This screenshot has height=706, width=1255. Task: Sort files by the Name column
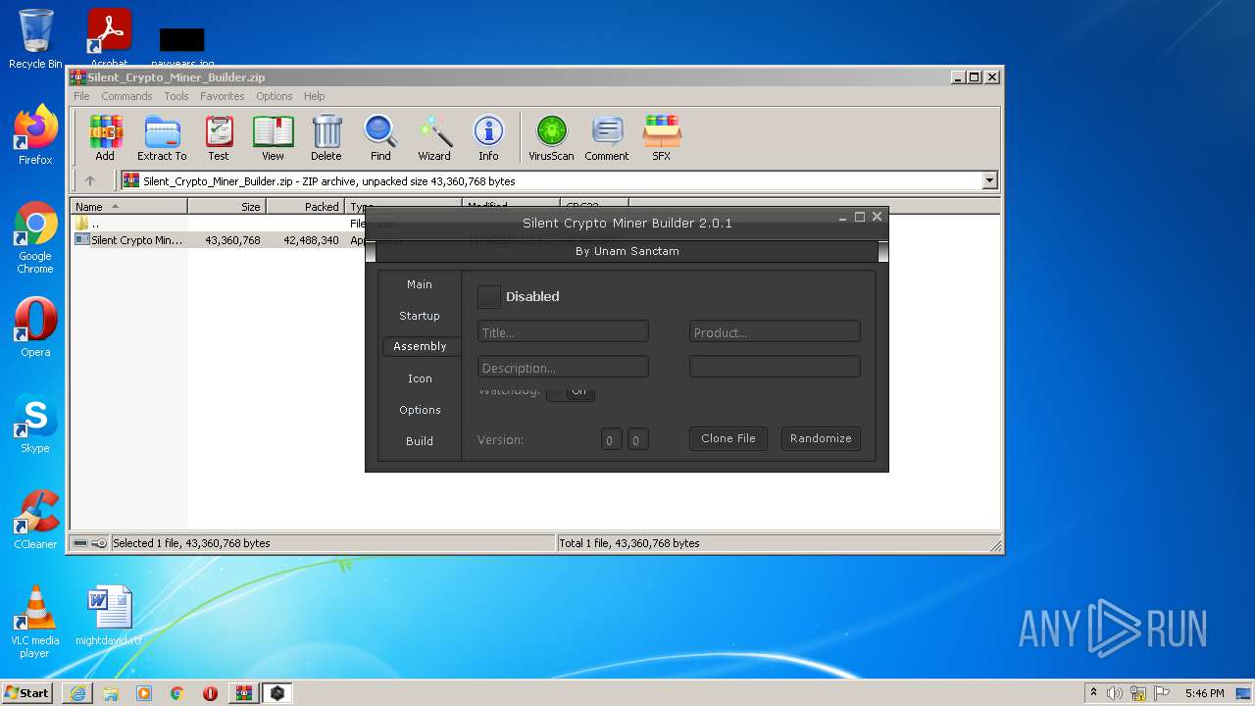coord(129,207)
